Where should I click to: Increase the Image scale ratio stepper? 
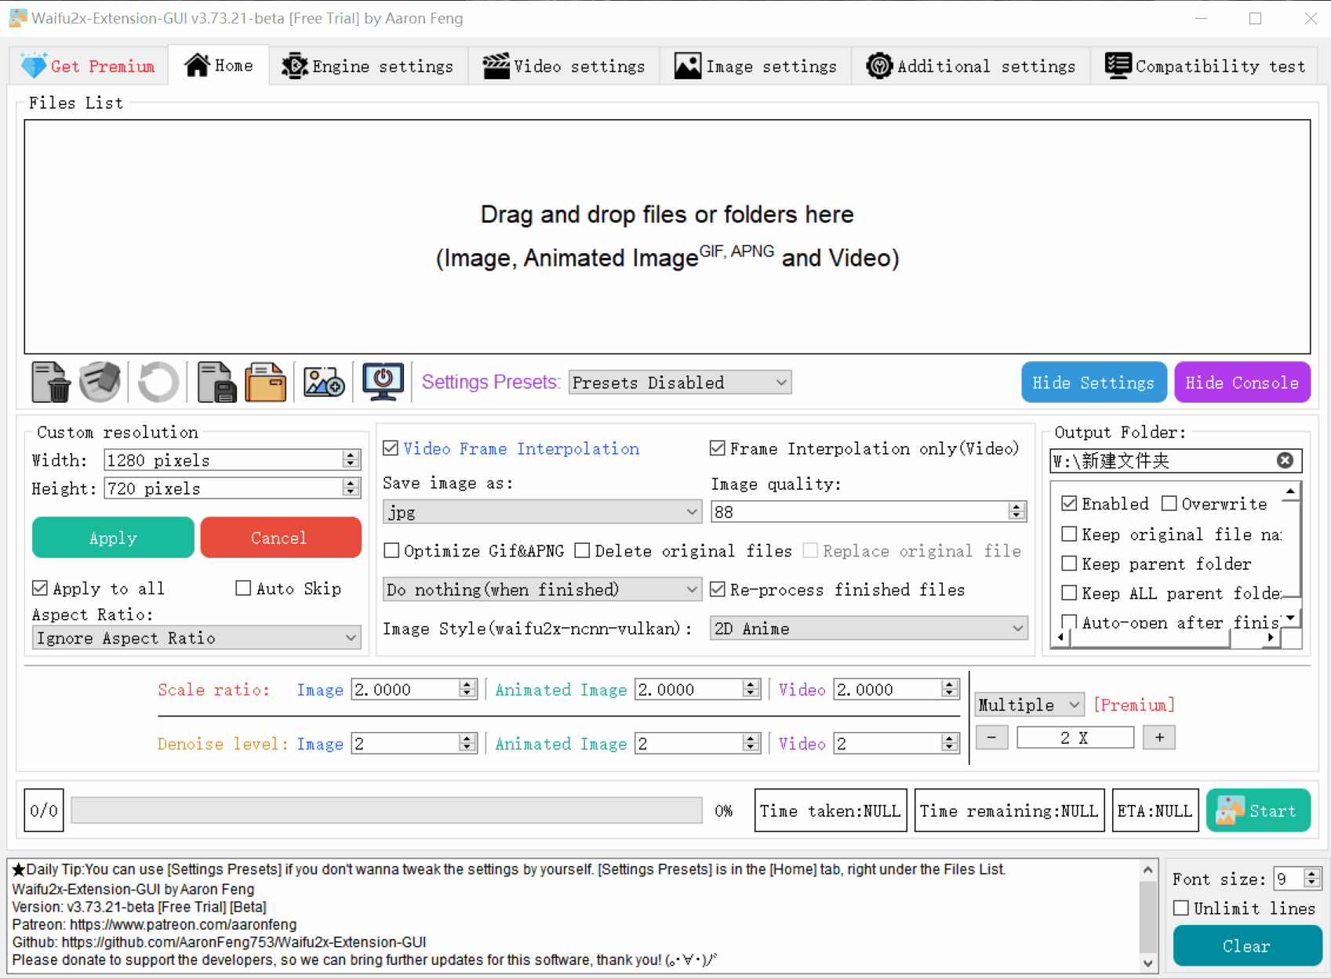(468, 683)
